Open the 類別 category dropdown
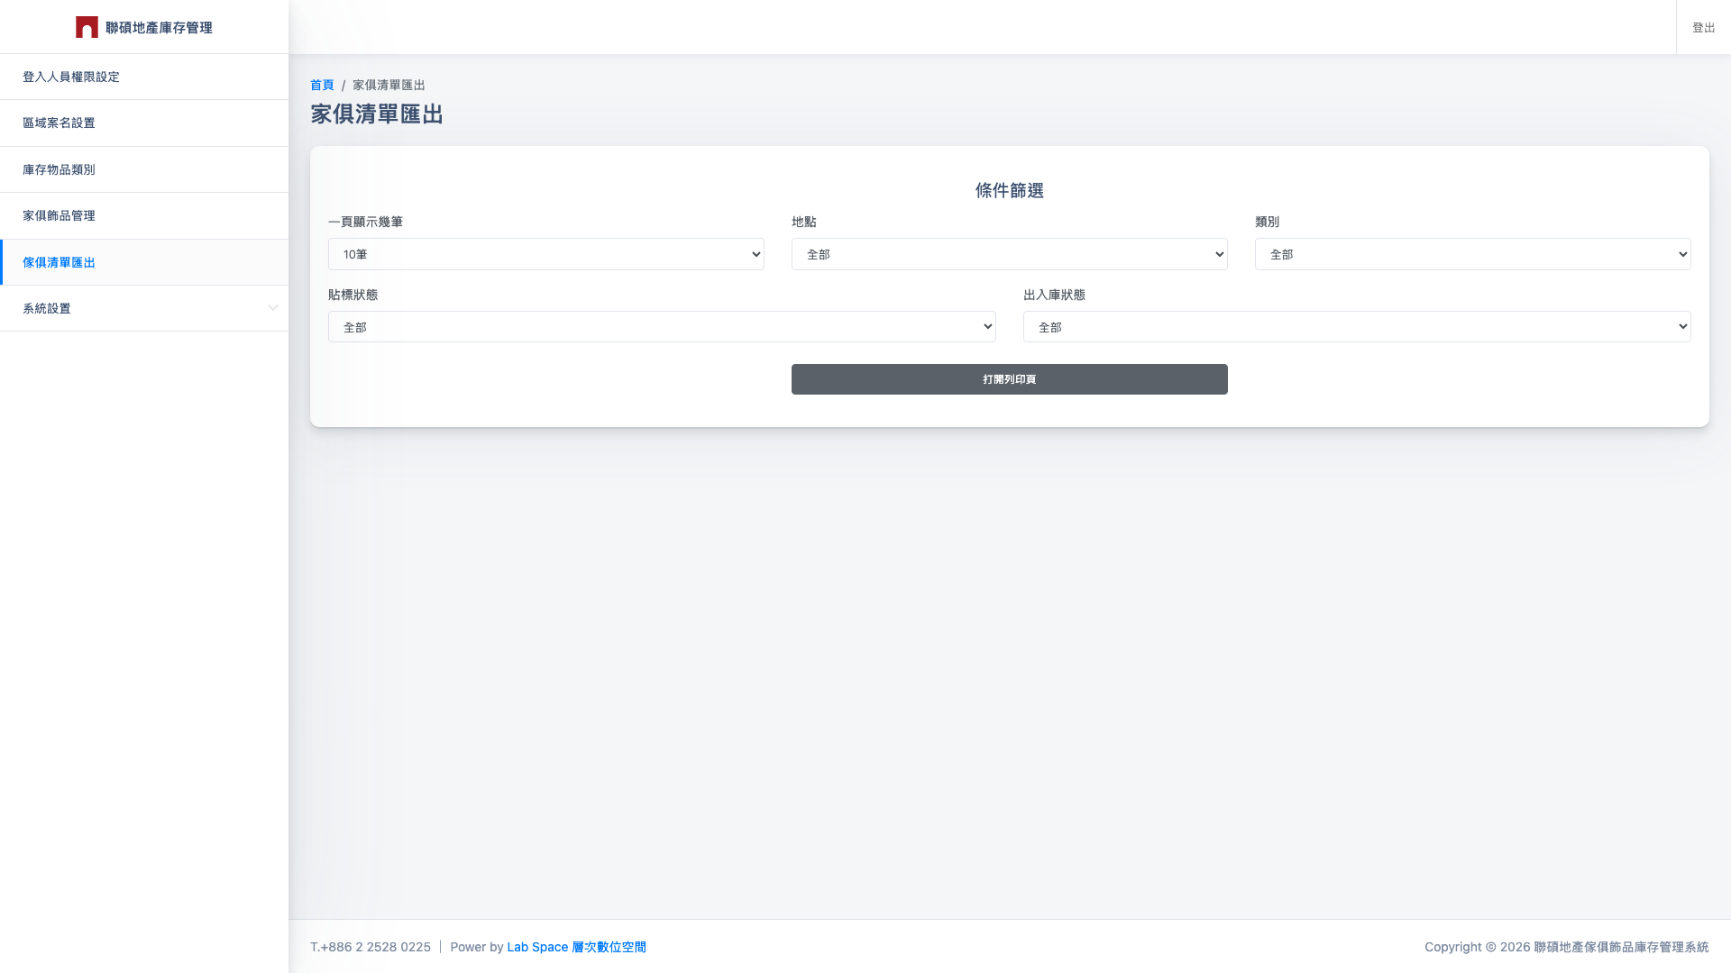This screenshot has height=973, width=1731. [x=1472, y=254]
